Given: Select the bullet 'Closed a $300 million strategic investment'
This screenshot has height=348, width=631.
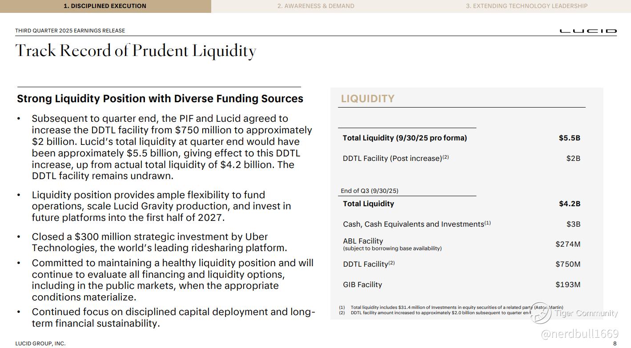Looking at the screenshot, I should (x=159, y=242).
